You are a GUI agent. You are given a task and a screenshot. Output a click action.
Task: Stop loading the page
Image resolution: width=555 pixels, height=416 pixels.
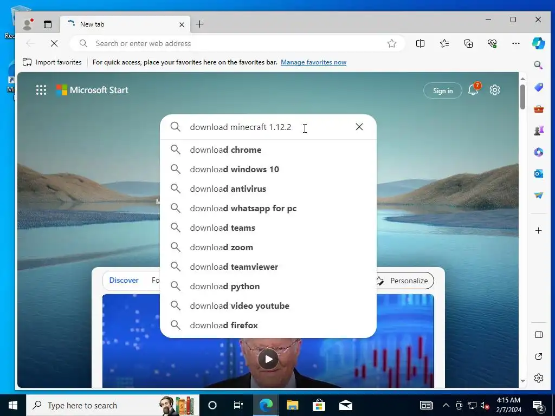click(54, 43)
